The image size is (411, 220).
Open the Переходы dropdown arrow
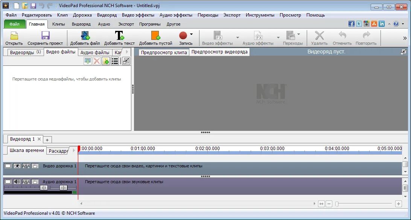coord(298,34)
